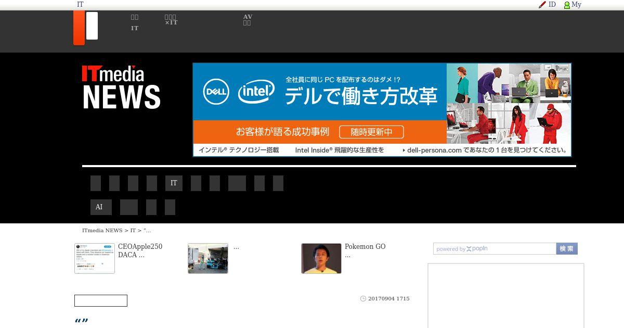Click the clock icon beside 20170904 1715
This screenshot has width=624, height=328.
[x=363, y=299]
